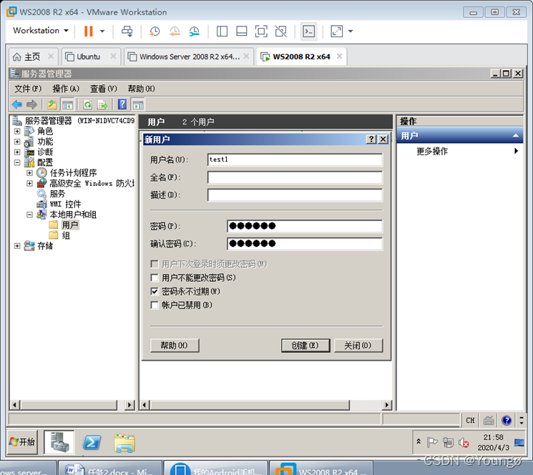Expand the 存储 tree node
533x475 pixels.
[17, 245]
